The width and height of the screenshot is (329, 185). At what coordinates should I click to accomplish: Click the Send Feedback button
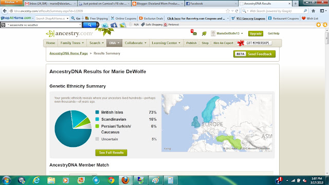point(254,54)
